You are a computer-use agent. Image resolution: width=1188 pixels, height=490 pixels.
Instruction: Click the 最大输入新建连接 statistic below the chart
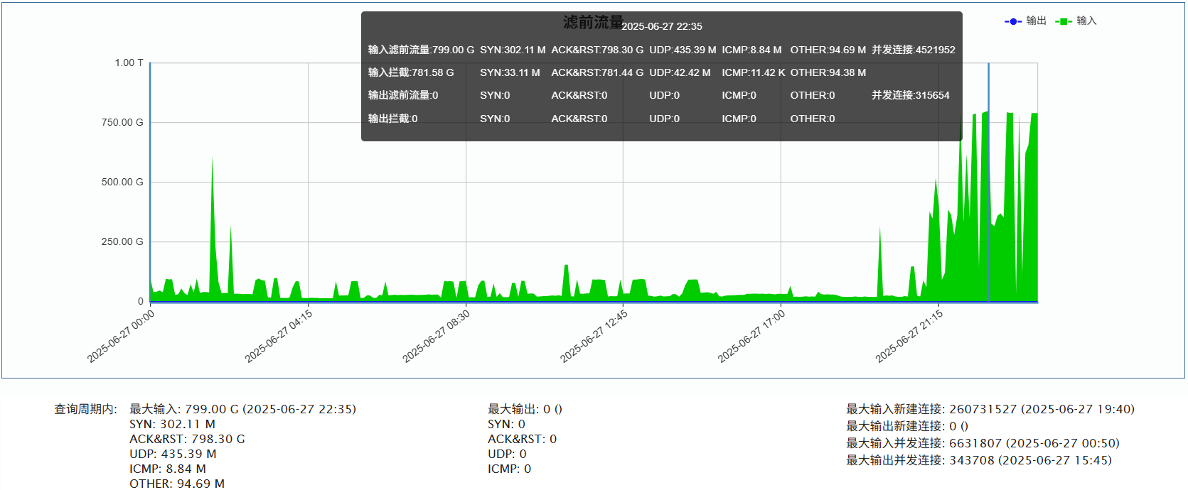pos(990,409)
